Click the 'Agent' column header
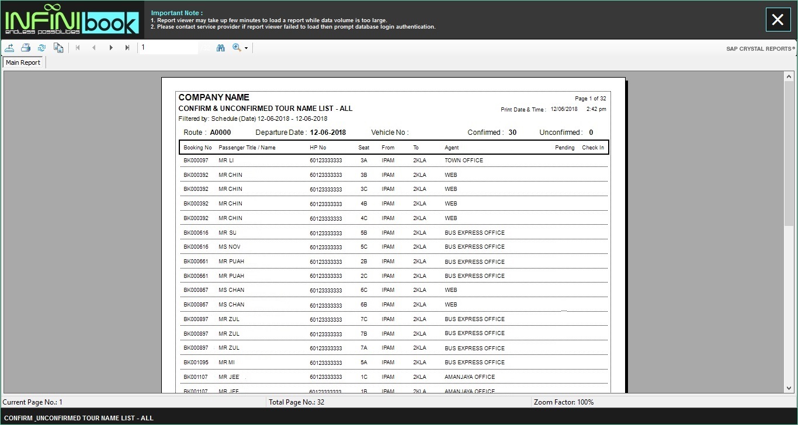Image resolution: width=798 pixels, height=425 pixels. 452,148
